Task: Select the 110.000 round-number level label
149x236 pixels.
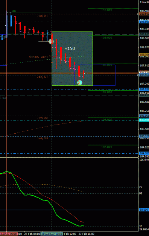Action: coord(107,10)
